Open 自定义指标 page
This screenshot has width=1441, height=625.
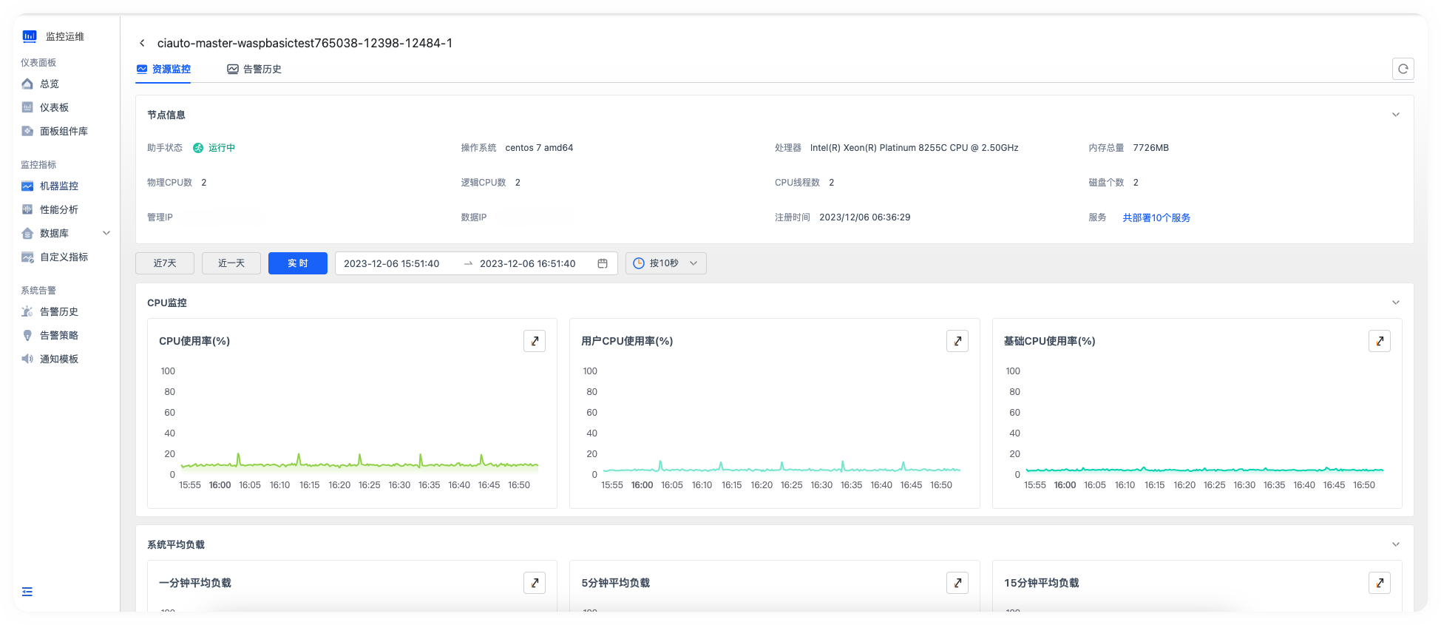(x=64, y=257)
